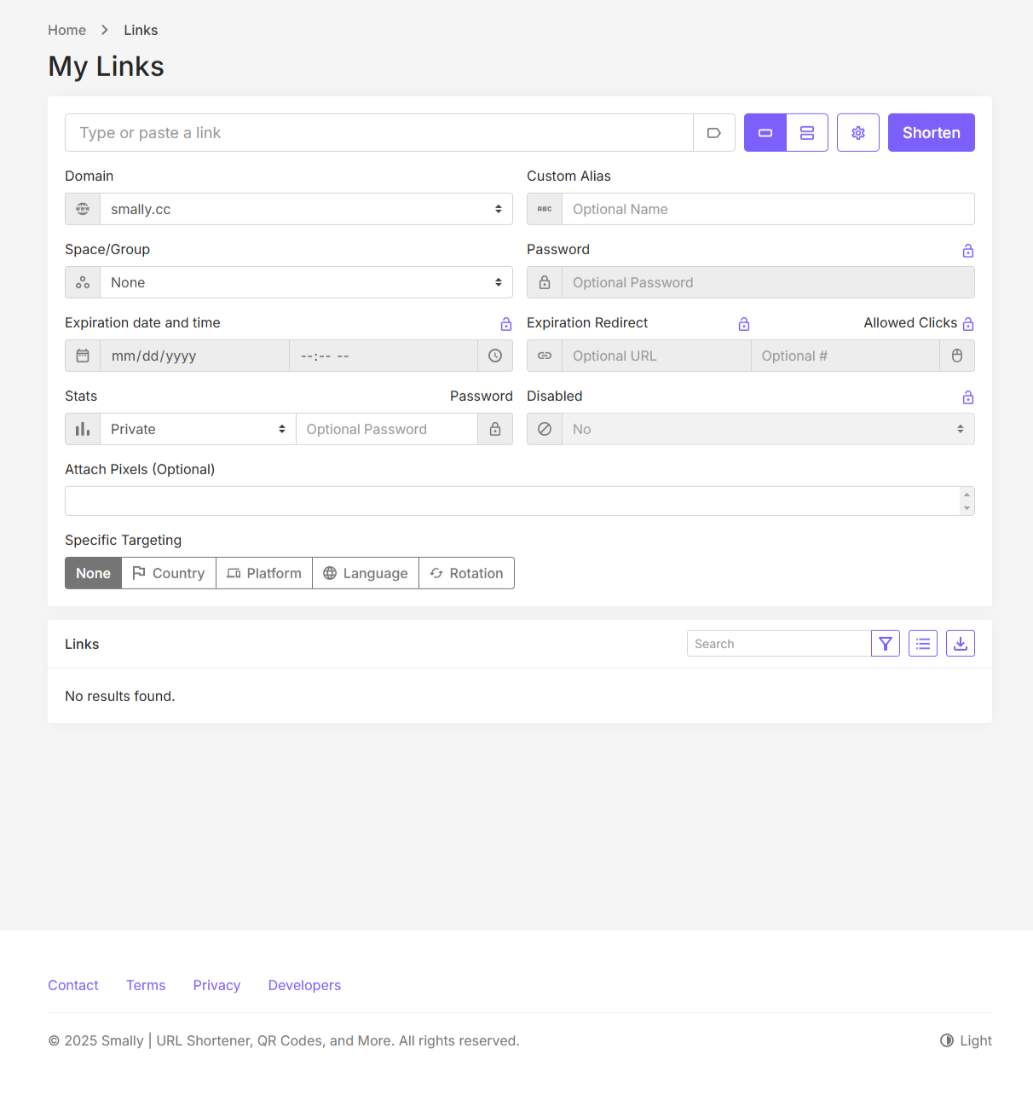Expand the Space/Group dropdown
This screenshot has height=1095, width=1033.
point(306,282)
